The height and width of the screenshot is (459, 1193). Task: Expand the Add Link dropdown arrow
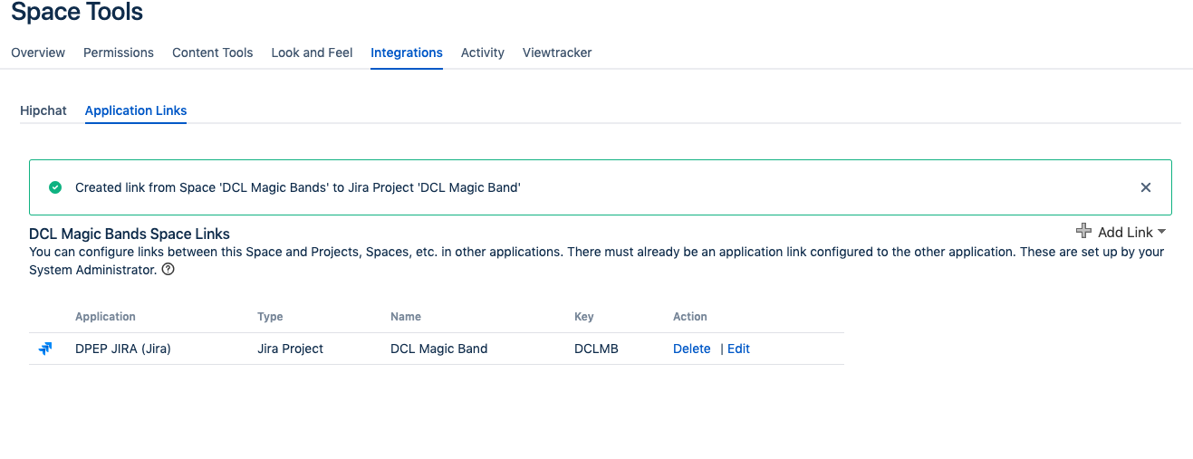tap(1162, 232)
